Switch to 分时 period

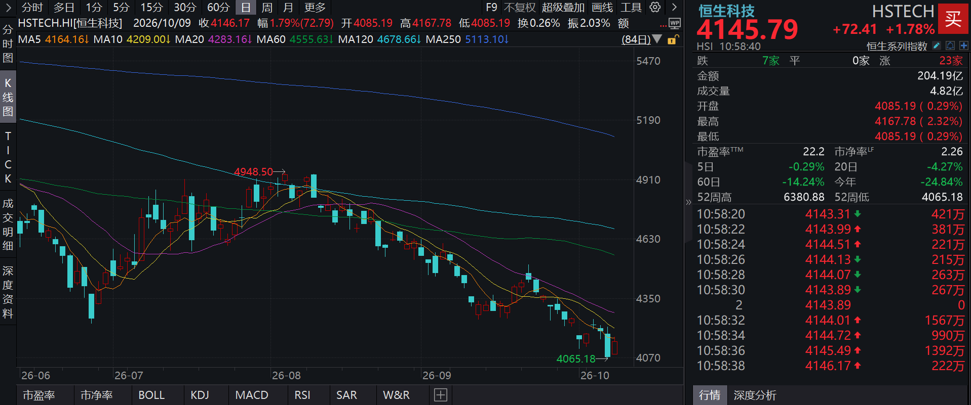point(32,7)
